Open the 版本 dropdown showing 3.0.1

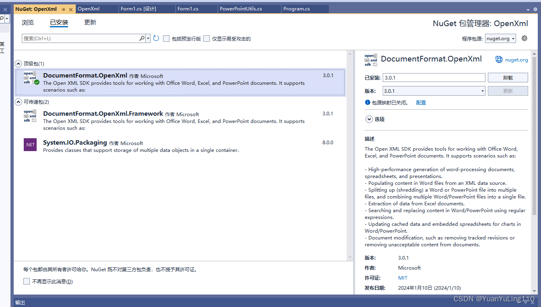[434, 91]
